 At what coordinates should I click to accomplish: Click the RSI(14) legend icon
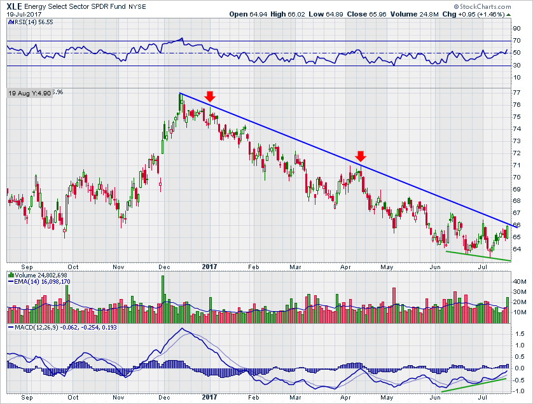click(10, 22)
